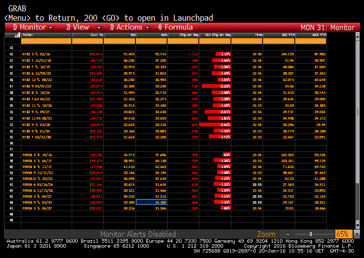Select the PDVSA 8 ½ 11/17 ticker
Image resolution: width=364 pixels, height=258 pixels.
click(x=37, y=167)
